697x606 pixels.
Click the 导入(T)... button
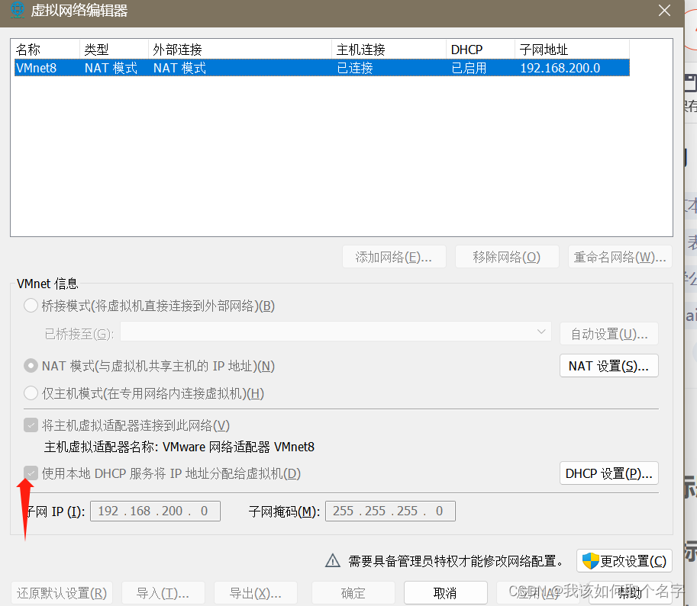[163, 593]
